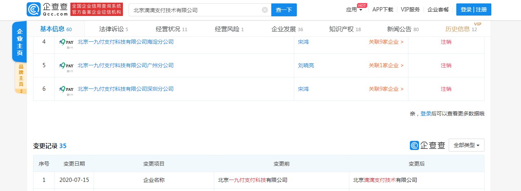Switch to the 新闻公告 tab

click(x=403, y=29)
